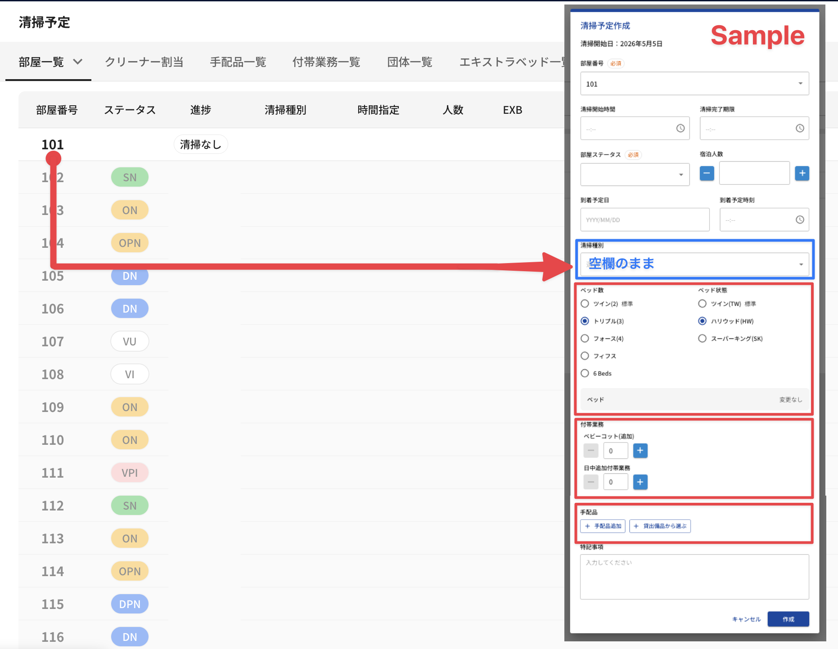
Task: Open the 清掃種別 dropdown
Action: click(694, 264)
